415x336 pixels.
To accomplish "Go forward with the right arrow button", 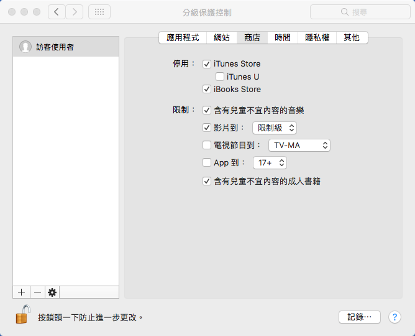I will coord(75,12).
